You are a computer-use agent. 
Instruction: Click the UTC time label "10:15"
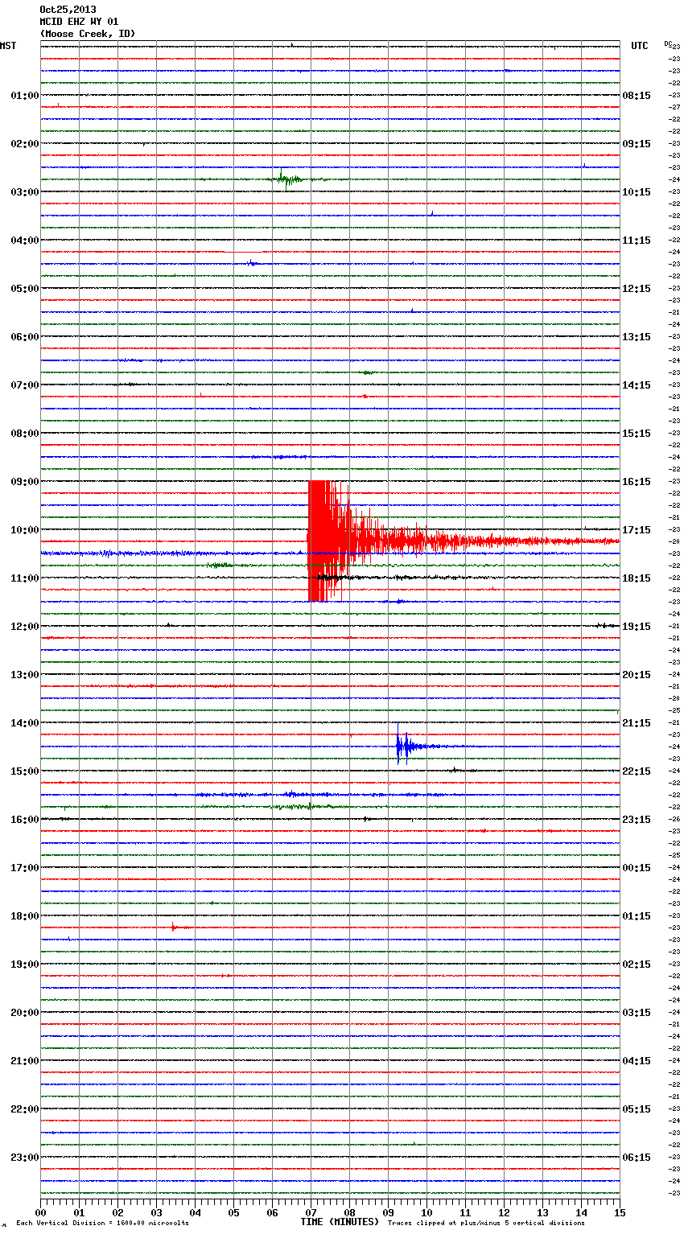click(x=637, y=192)
